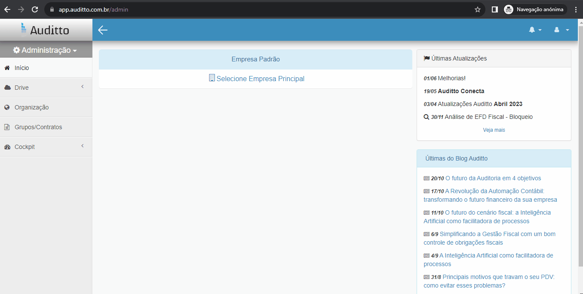
Task: Click the browser forward arrow
Action: click(x=21, y=9)
